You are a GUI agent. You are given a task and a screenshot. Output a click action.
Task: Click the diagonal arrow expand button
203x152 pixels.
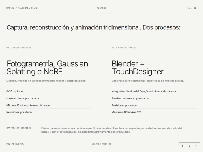point(197,146)
